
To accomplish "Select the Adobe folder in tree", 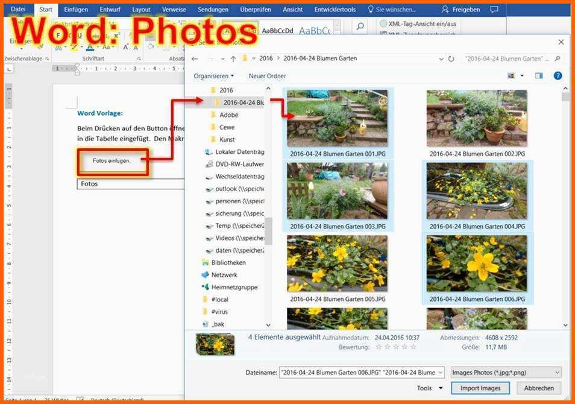I will (x=224, y=115).
